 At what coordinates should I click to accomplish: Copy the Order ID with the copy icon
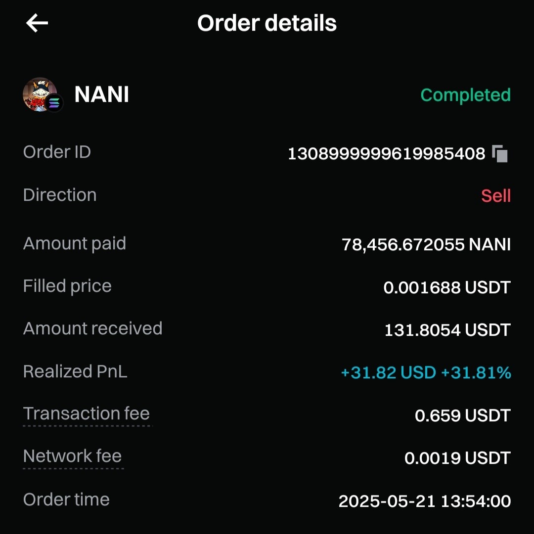pyautogui.click(x=499, y=154)
